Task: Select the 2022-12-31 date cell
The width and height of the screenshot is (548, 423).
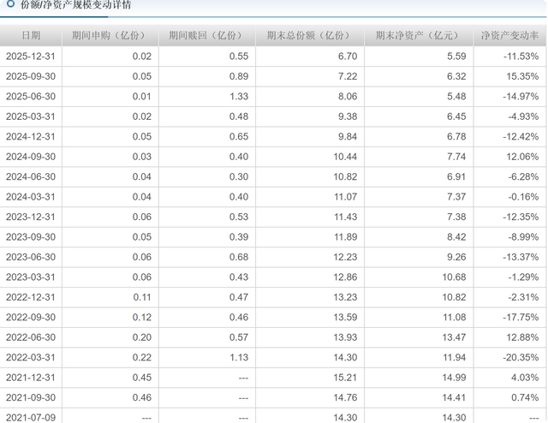Action: (31, 297)
